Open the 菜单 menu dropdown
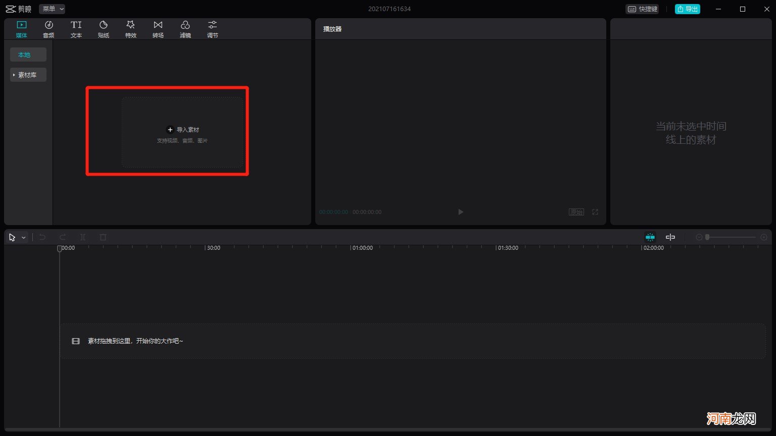The width and height of the screenshot is (776, 436). point(52,9)
